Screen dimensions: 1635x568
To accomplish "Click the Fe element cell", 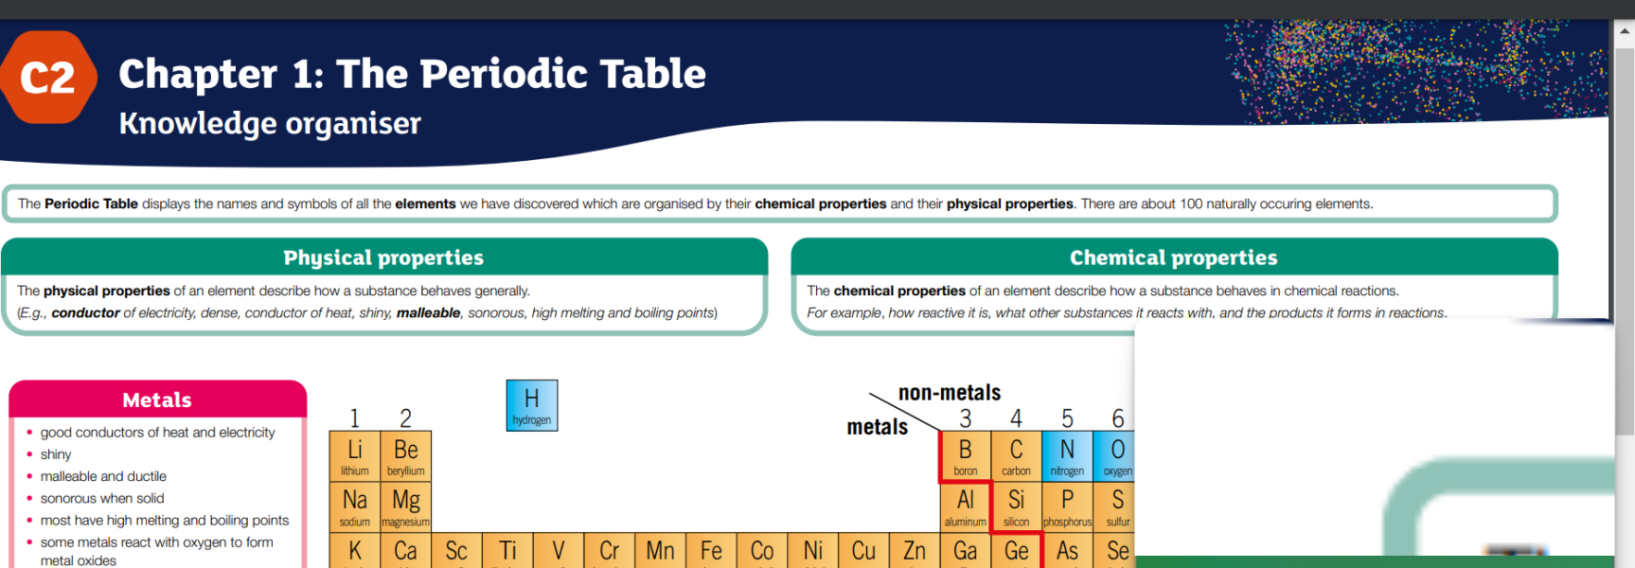I will [x=711, y=550].
